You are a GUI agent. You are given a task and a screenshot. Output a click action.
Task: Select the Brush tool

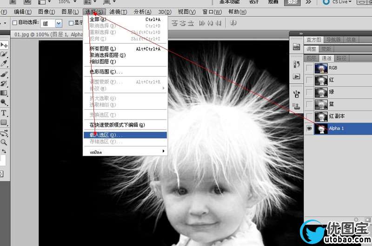(x=4, y=74)
